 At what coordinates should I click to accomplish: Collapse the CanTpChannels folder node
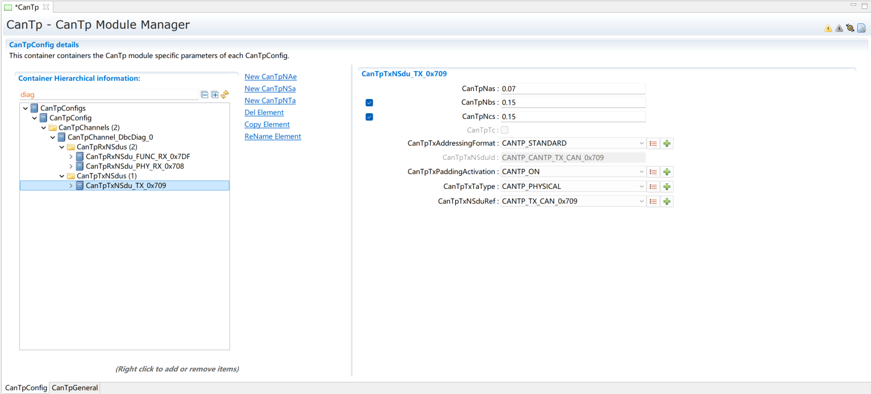44,128
